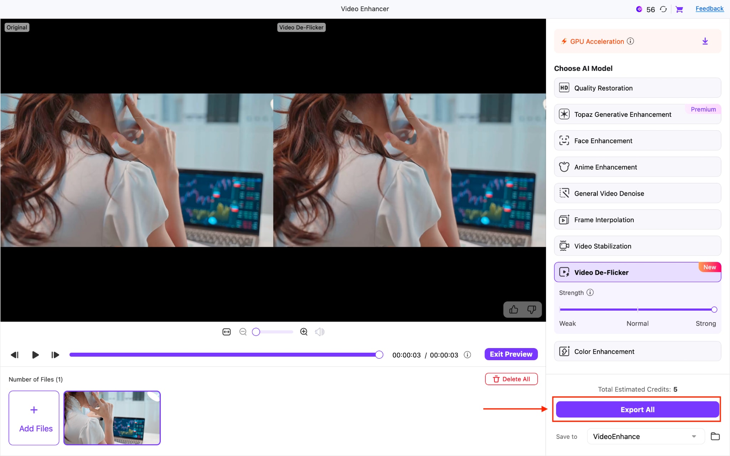Click Exit Preview button
The width and height of the screenshot is (730, 456).
511,354
